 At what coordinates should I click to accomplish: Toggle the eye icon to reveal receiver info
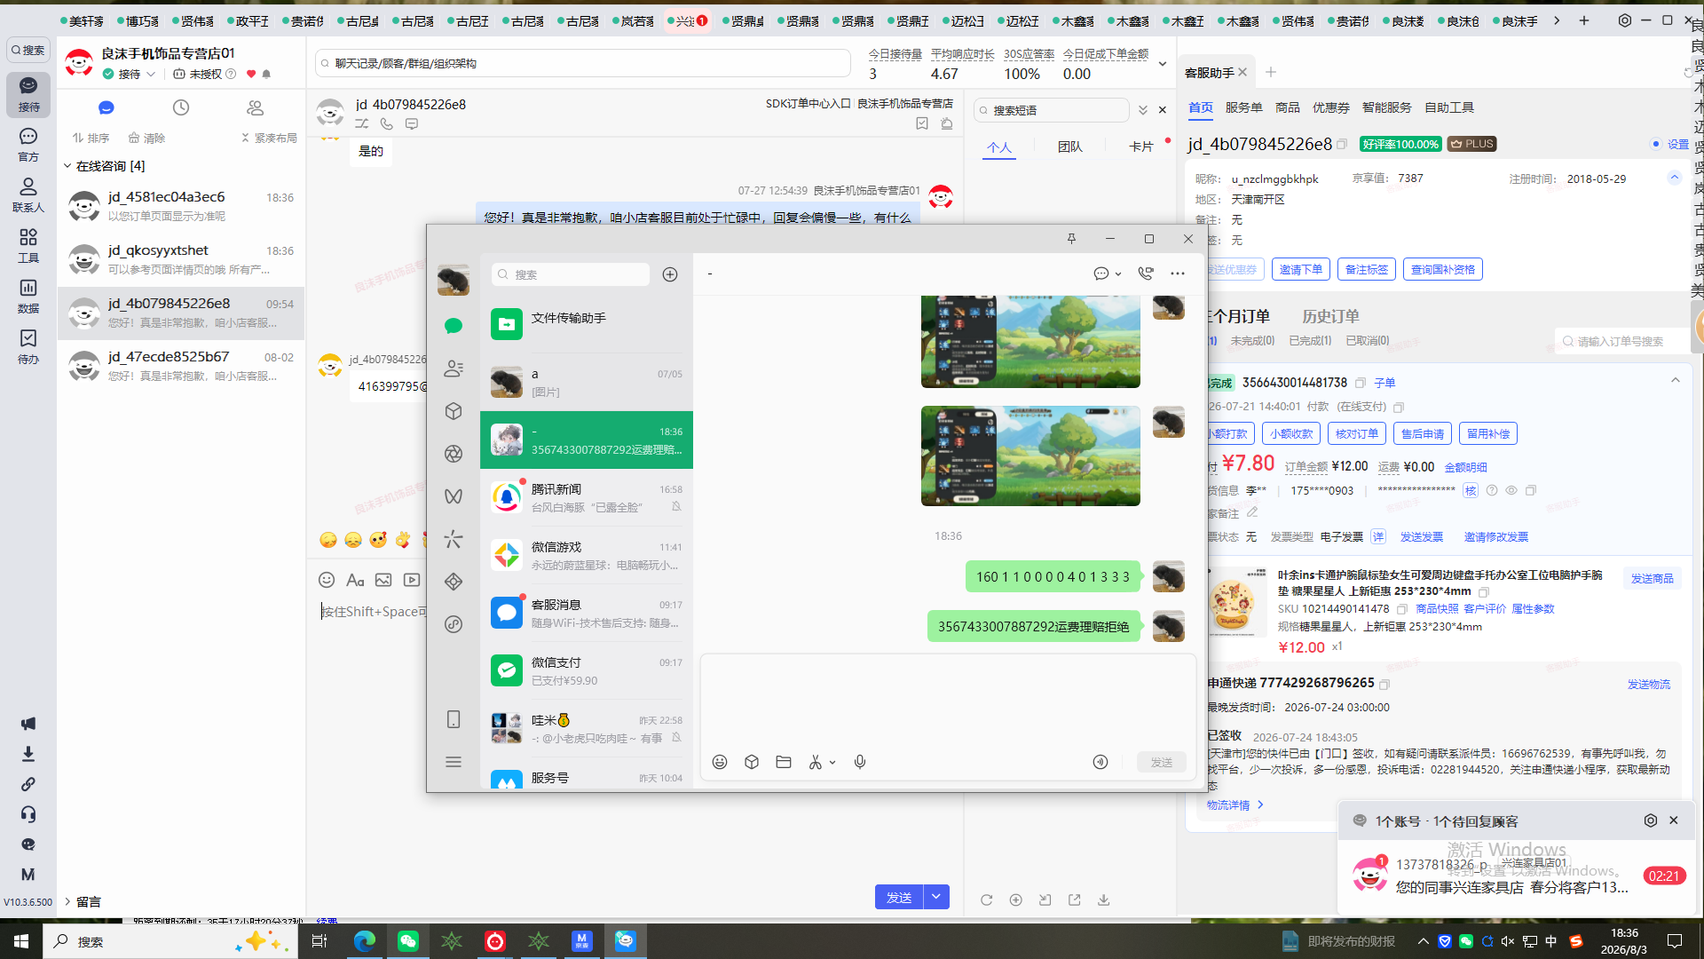pyautogui.click(x=1511, y=490)
